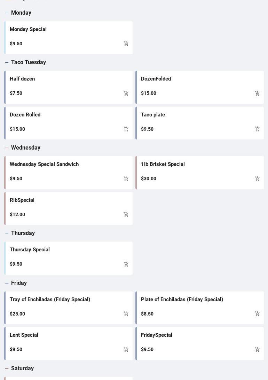Add Half dozen tacos to cart

point(126,93)
